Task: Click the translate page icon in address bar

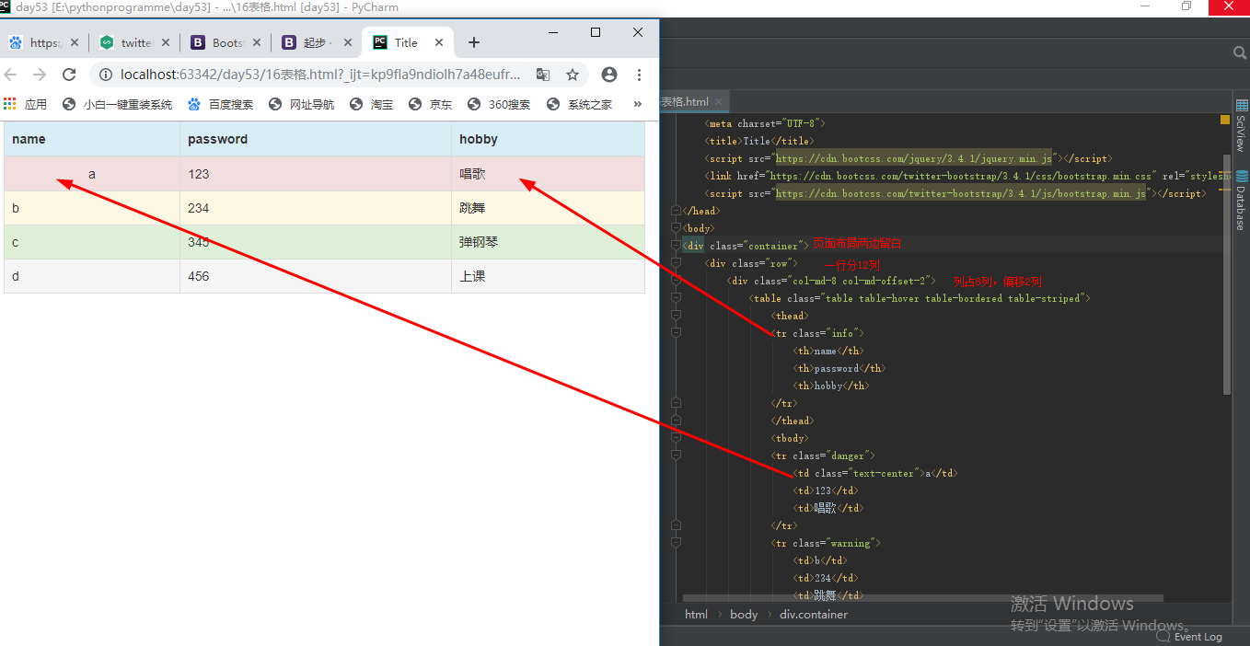Action: (543, 75)
